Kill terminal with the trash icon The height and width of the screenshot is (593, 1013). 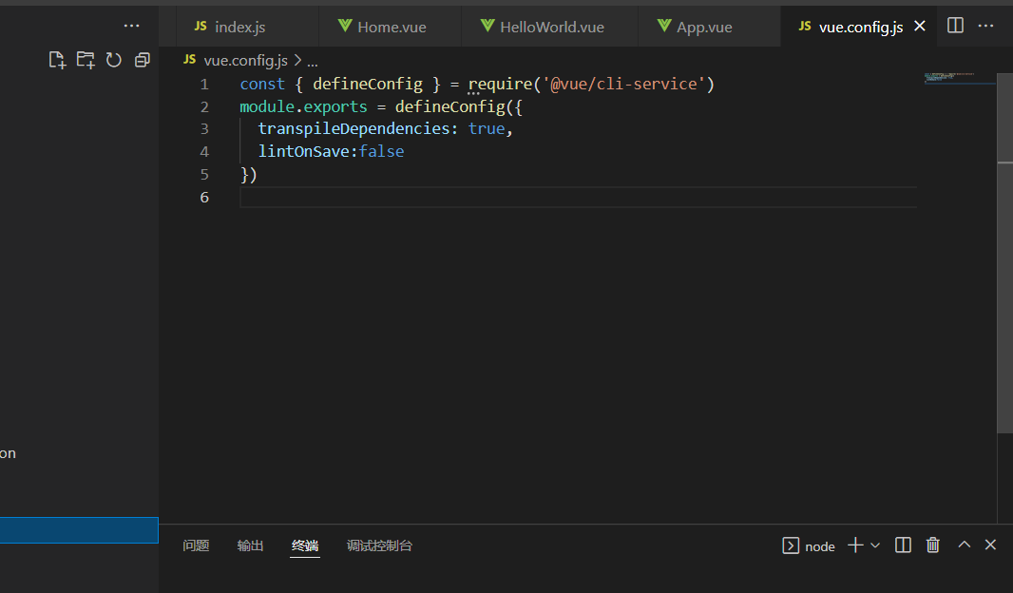pos(933,545)
